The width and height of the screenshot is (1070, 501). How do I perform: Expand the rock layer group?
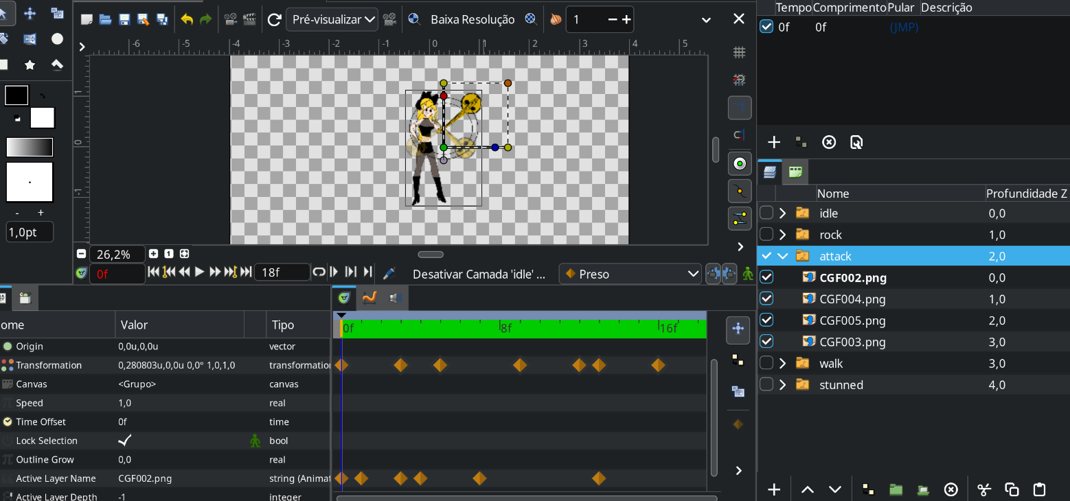pos(783,234)
